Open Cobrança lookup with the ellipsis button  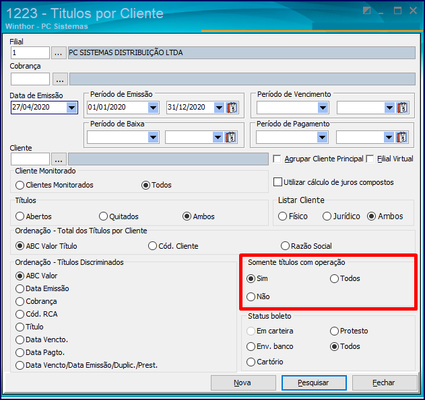[x=60, y=79]
